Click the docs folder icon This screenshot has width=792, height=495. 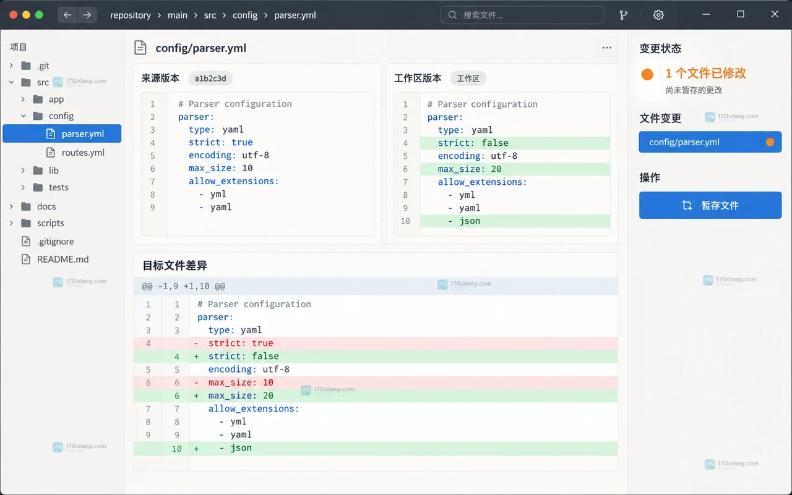pyautogui.click(x=26, y=206)
